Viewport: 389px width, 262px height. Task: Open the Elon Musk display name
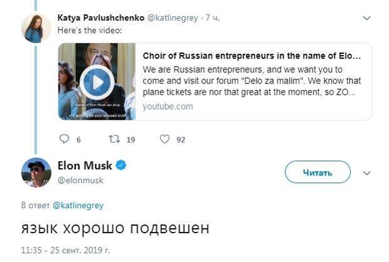coord(85,165)
